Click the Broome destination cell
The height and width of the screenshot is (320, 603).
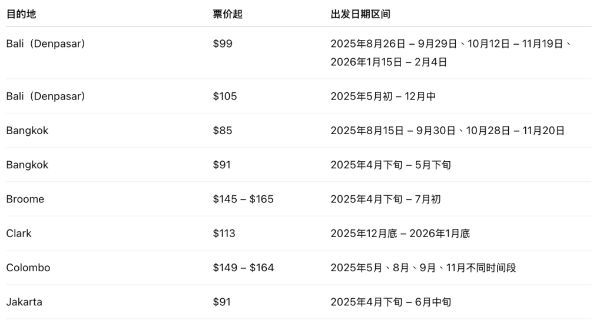25,199
